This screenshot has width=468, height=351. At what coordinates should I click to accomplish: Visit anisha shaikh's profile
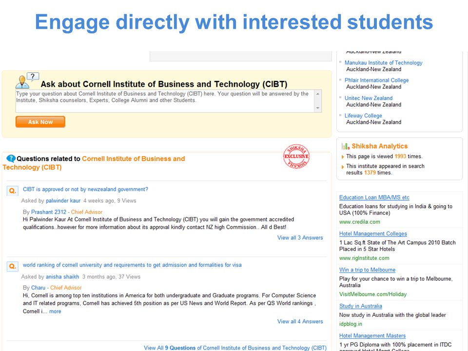62,277
